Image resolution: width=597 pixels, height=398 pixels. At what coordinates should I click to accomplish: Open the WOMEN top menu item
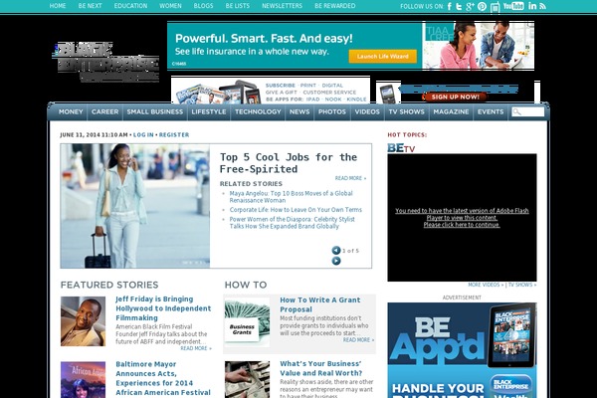pos(170,6)
